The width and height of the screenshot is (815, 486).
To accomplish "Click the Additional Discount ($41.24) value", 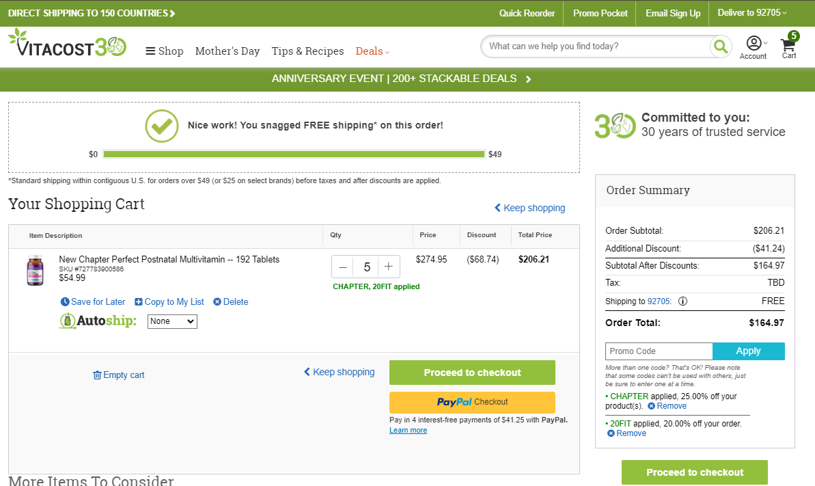I will [769, 249].
